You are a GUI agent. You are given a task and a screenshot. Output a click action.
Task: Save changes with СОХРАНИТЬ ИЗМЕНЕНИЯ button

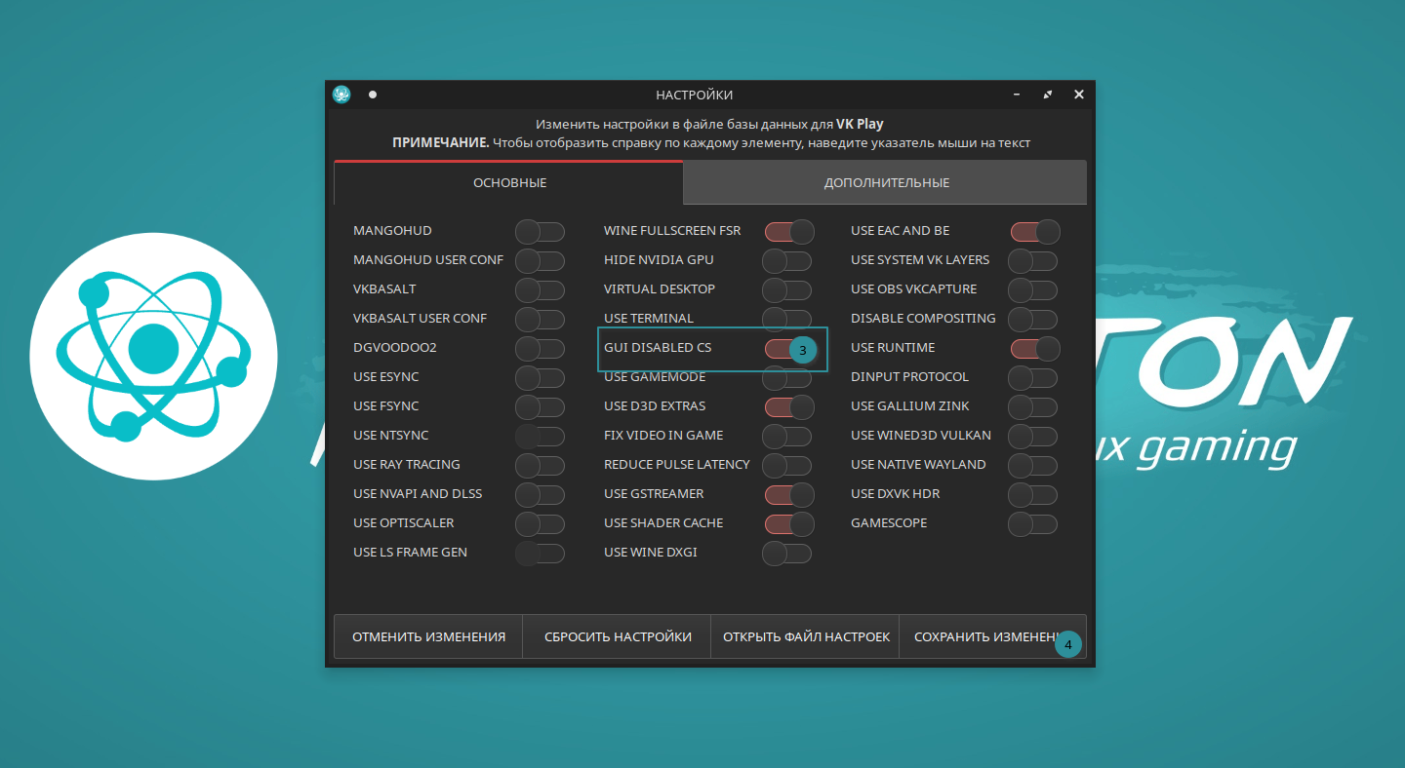[x=985, y=637]
